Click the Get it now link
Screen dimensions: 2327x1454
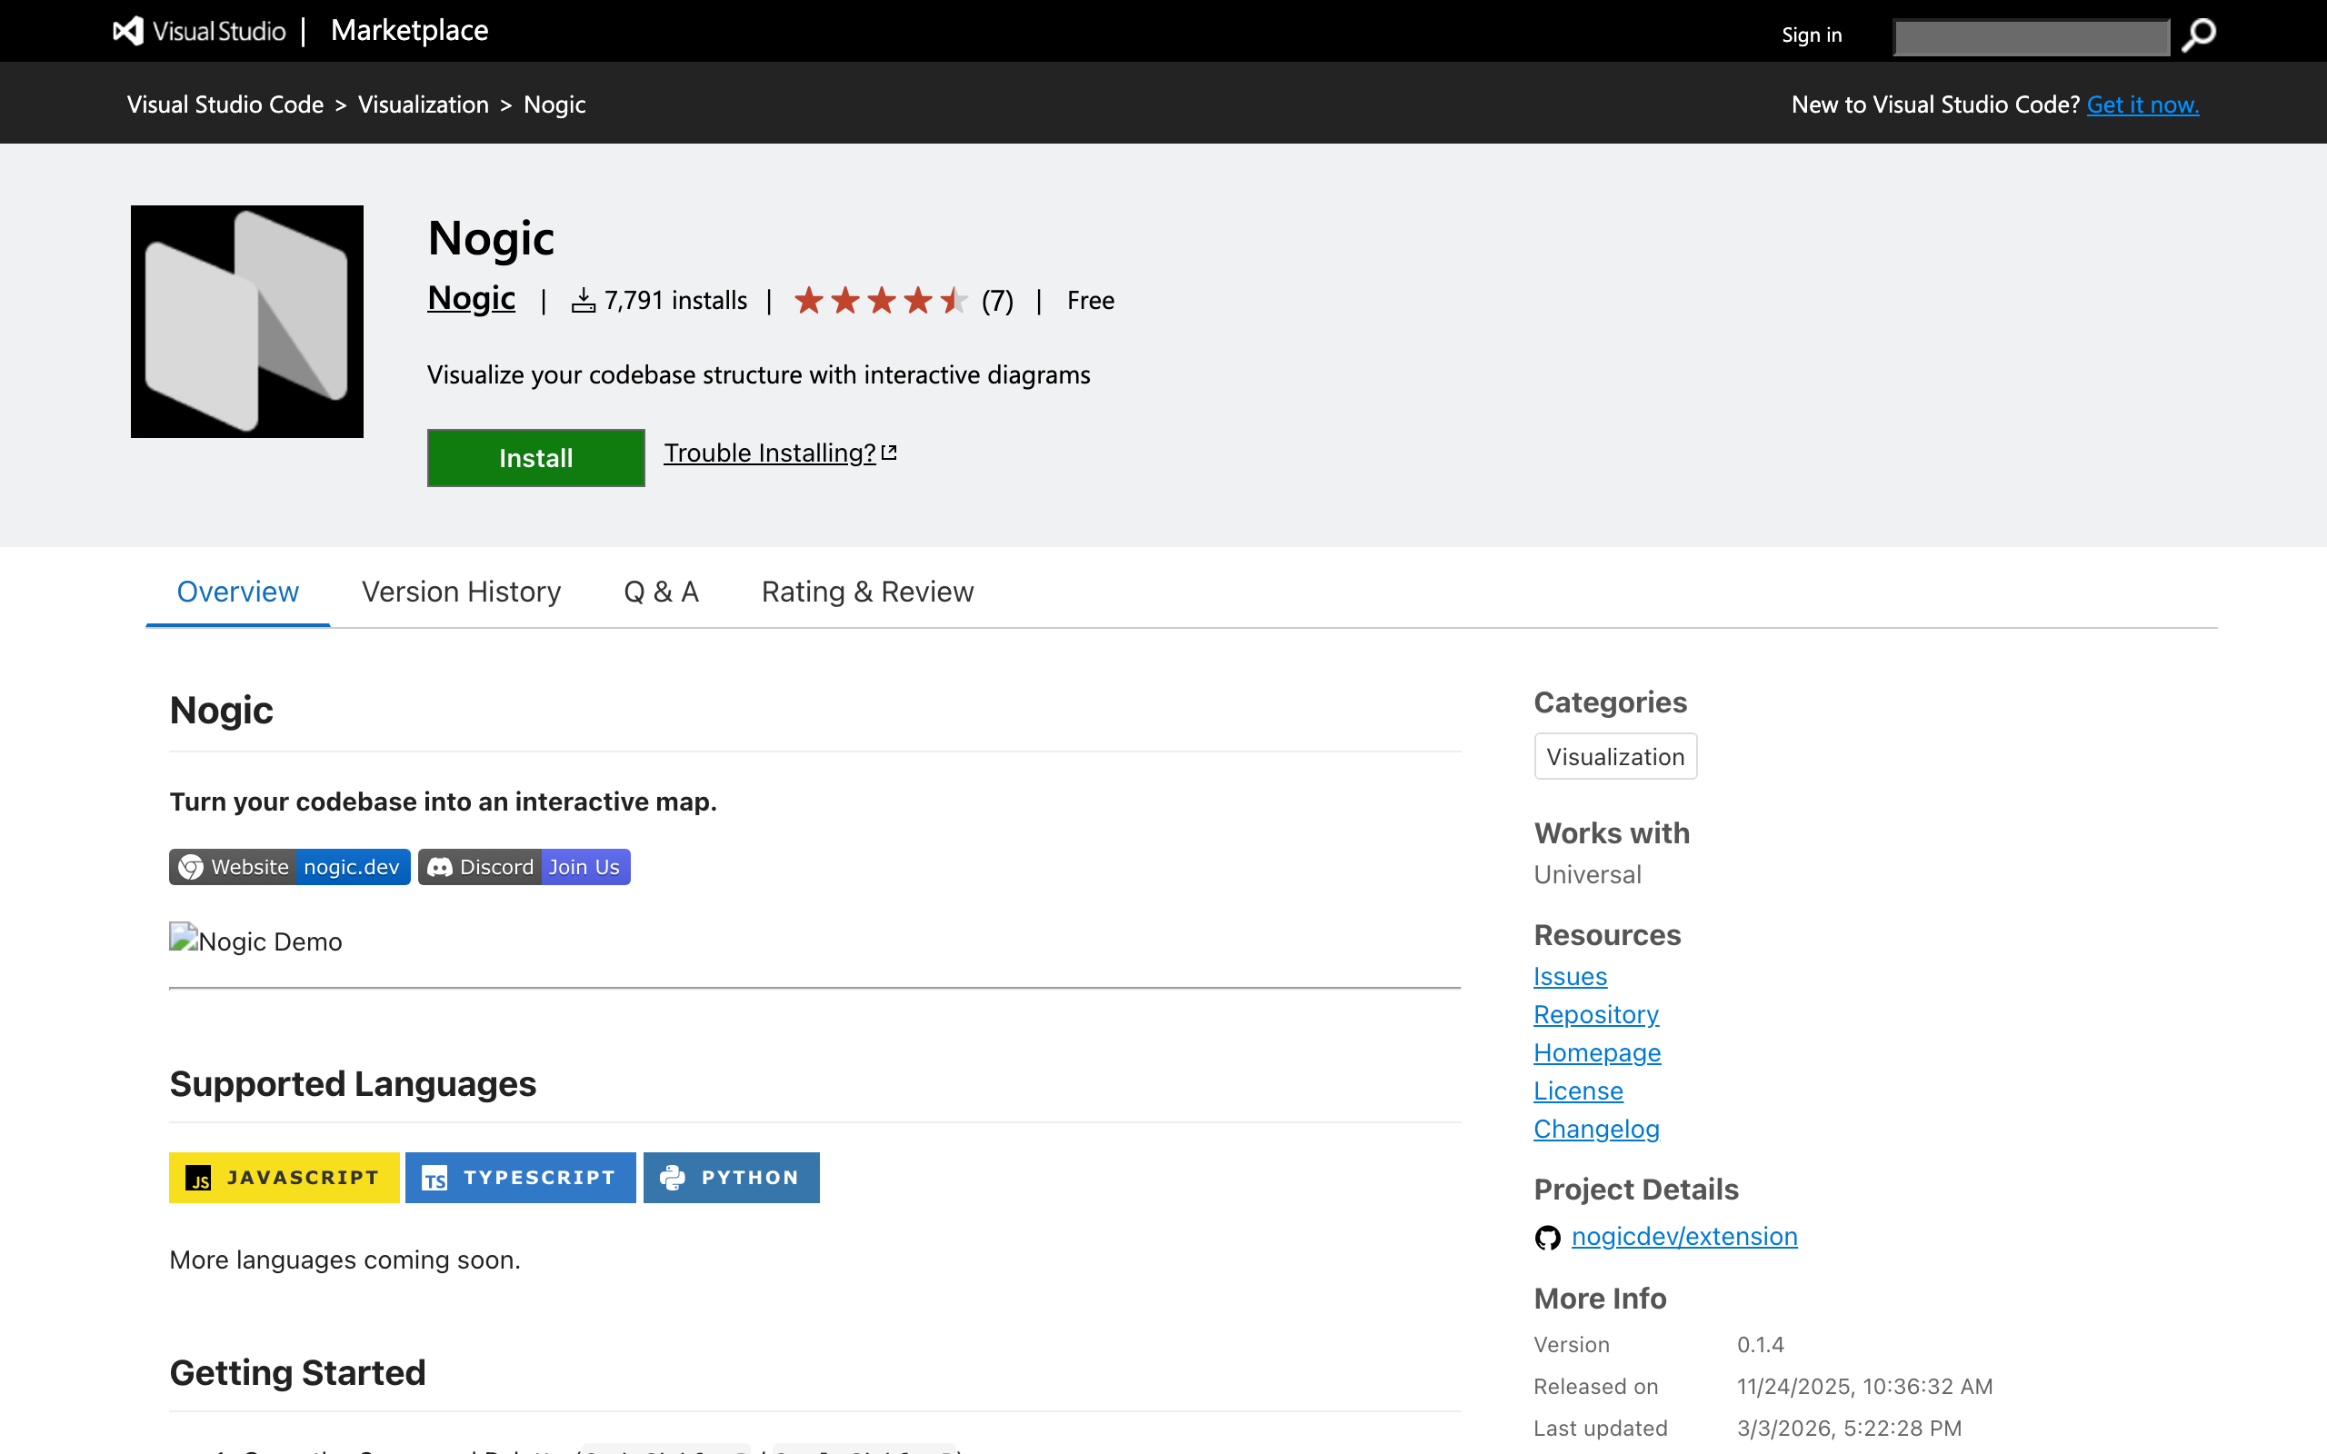[x=2142, y=105]
